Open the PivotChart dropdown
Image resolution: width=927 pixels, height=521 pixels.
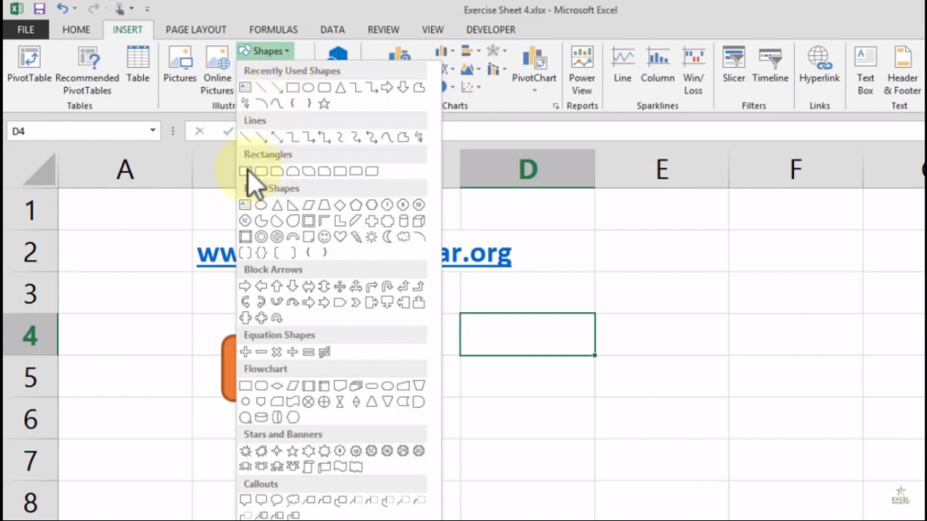[534, 69]
